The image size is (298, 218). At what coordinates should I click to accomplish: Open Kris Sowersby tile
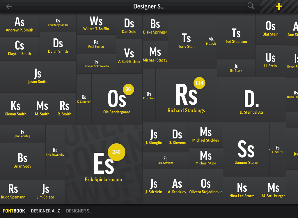coord(55,152)
